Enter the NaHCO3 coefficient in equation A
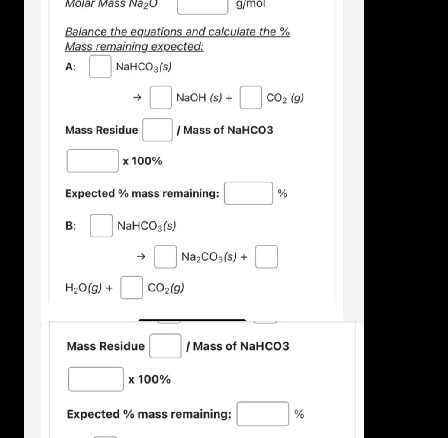Screen dimensions: 448x438 (100, 67)
